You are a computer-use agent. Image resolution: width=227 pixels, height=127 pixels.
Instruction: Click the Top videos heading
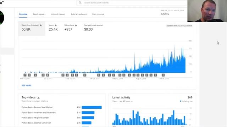tap(28, 97)
